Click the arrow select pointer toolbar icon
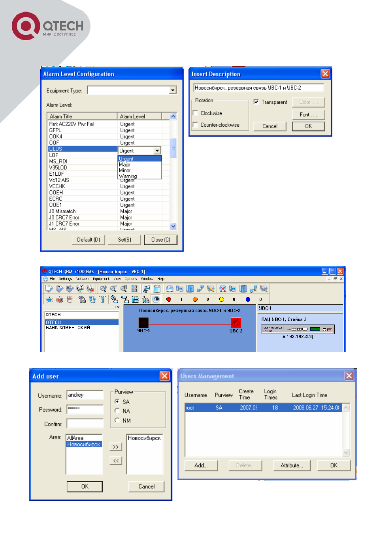Screen dimensions: 377x533 coord(147,289)
